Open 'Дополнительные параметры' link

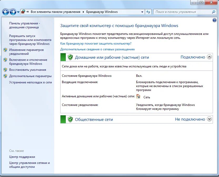click(30, 76)
